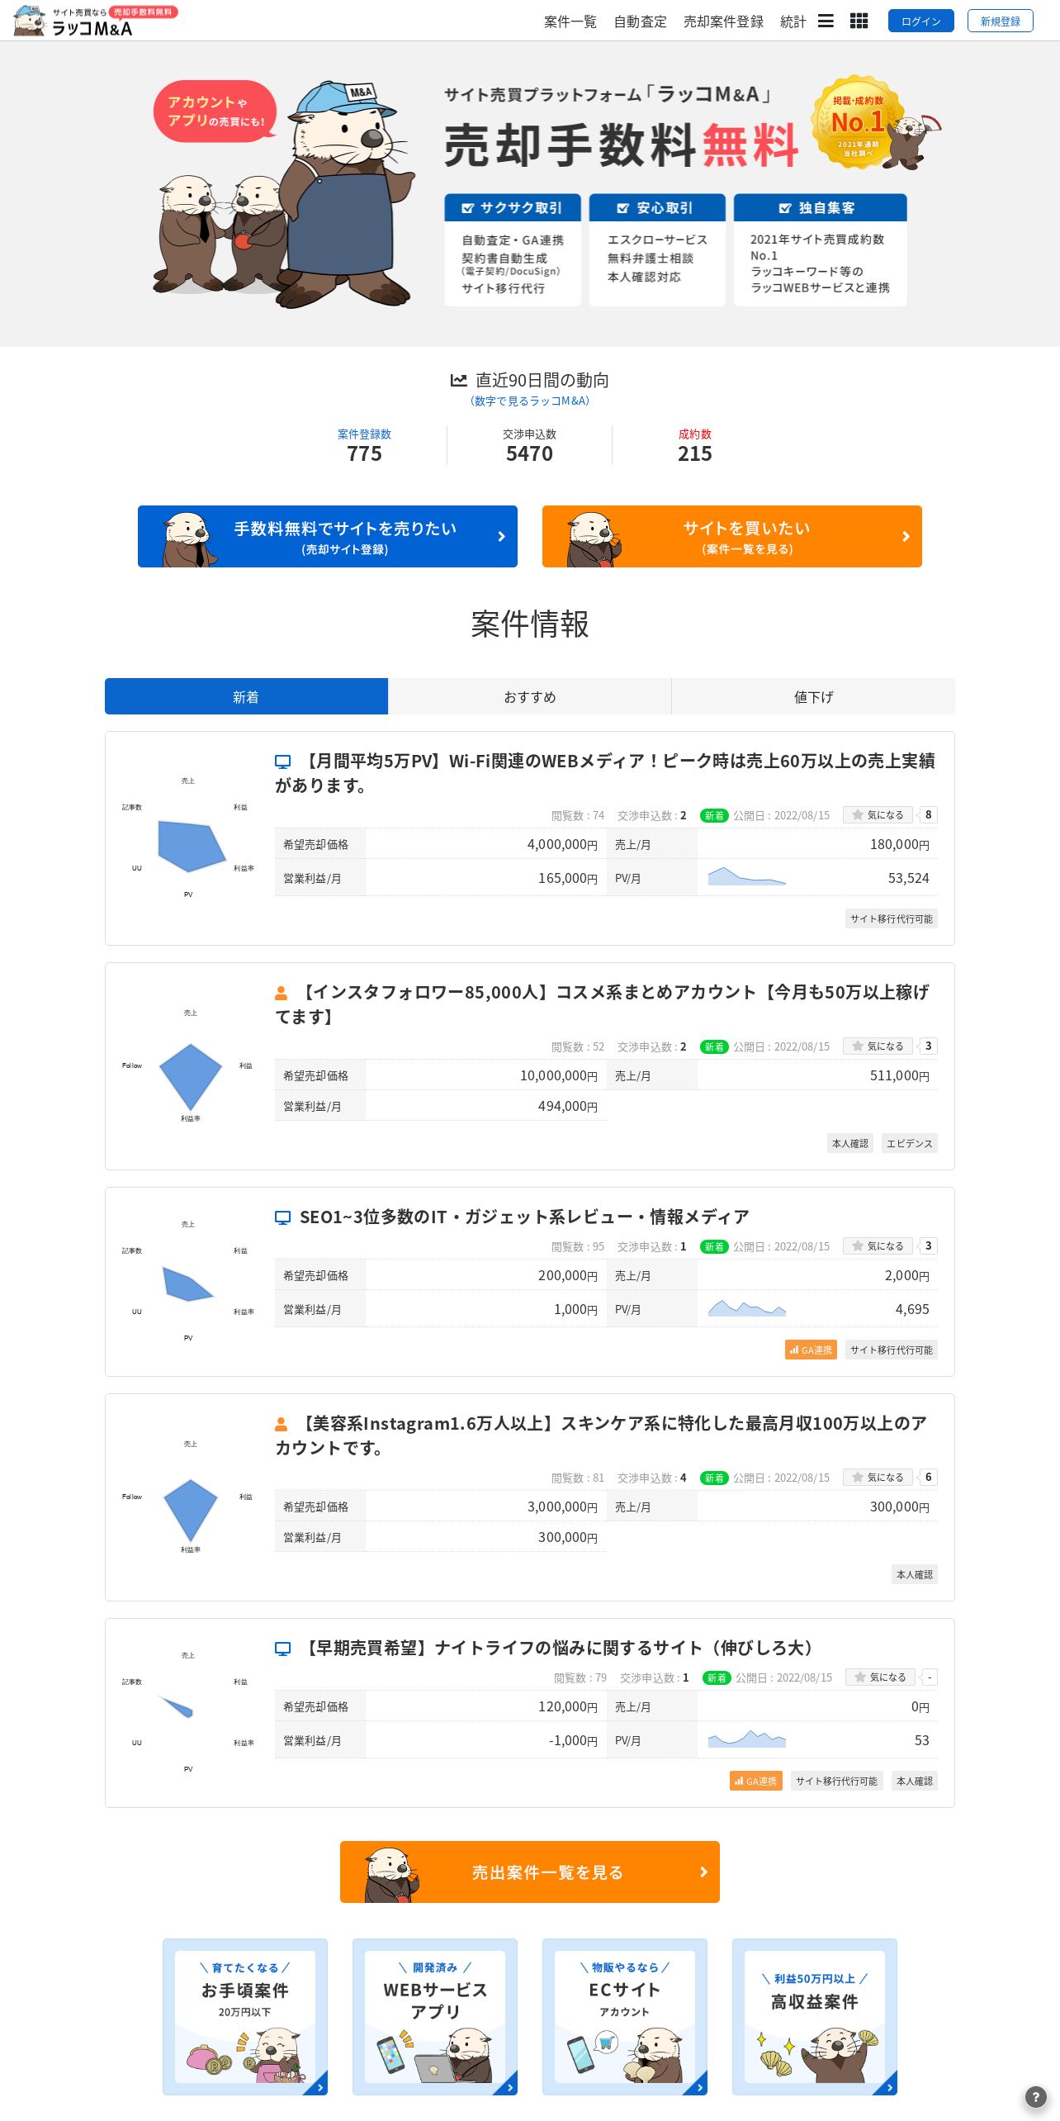This screenshot has height=2121, width=1060.
Task: Click the account icon on the コスメ系まとめ listing
Action: pyautogui.click(x=281, y=993)
